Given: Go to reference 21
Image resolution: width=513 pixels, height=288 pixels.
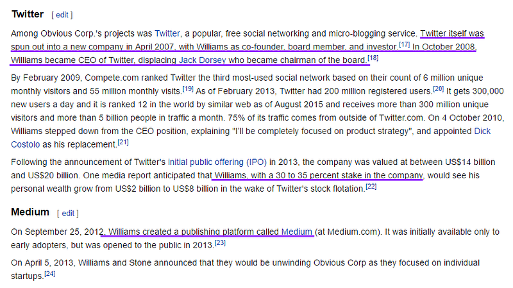Looking at the screenshot, I should (123, 142).
